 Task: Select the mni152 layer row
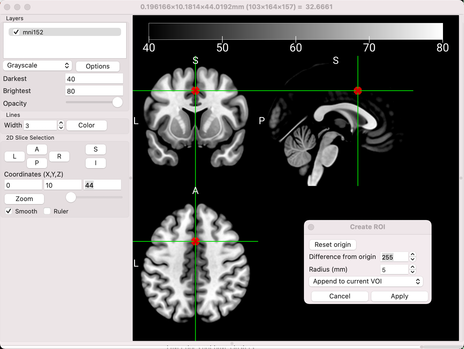point(65,32)
